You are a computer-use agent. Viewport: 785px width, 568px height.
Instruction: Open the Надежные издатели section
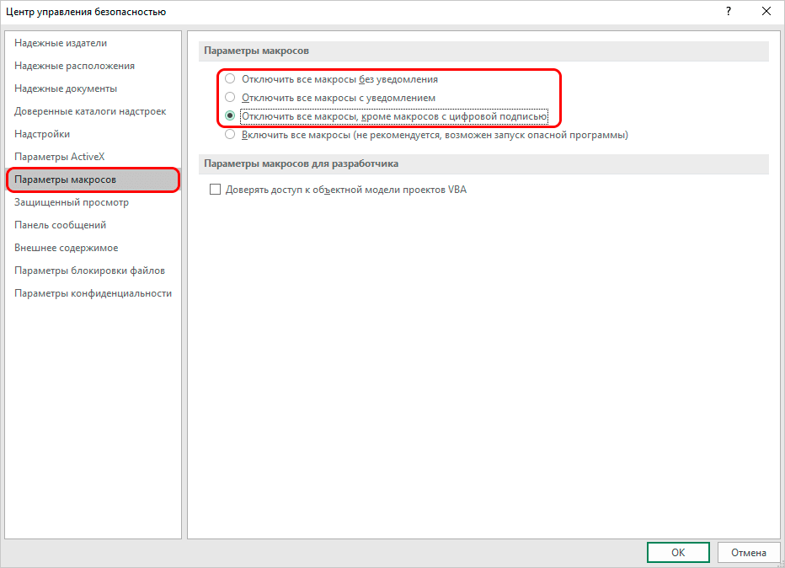coord(93,43)
